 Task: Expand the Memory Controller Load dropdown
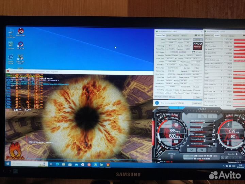click(222, 60)
